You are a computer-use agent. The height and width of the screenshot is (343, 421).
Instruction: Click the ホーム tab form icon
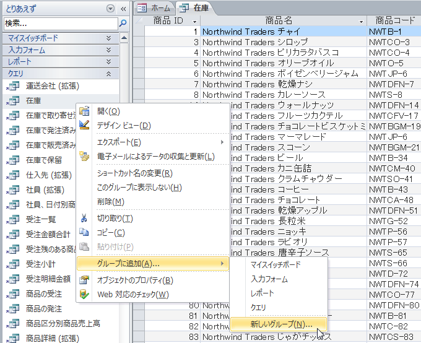[x=142, y=8]
